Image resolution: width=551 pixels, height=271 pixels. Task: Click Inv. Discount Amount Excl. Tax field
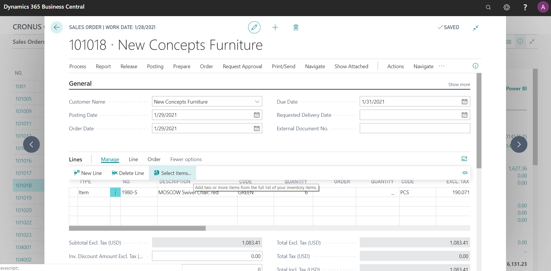pyautogui.click(x=207, y=256)
